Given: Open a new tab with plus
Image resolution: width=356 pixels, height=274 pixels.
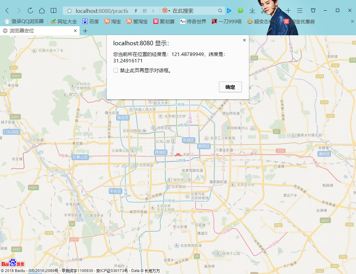Looking at the screenshot, I should [85, 31].
